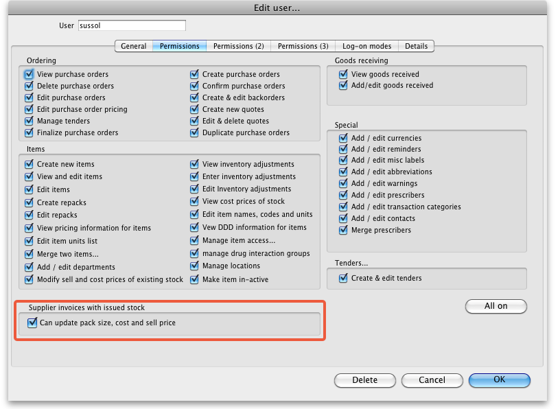Screen dimensions: 560x409
Task: Uncheck Create repacks permission
Action: pos(29,202)
